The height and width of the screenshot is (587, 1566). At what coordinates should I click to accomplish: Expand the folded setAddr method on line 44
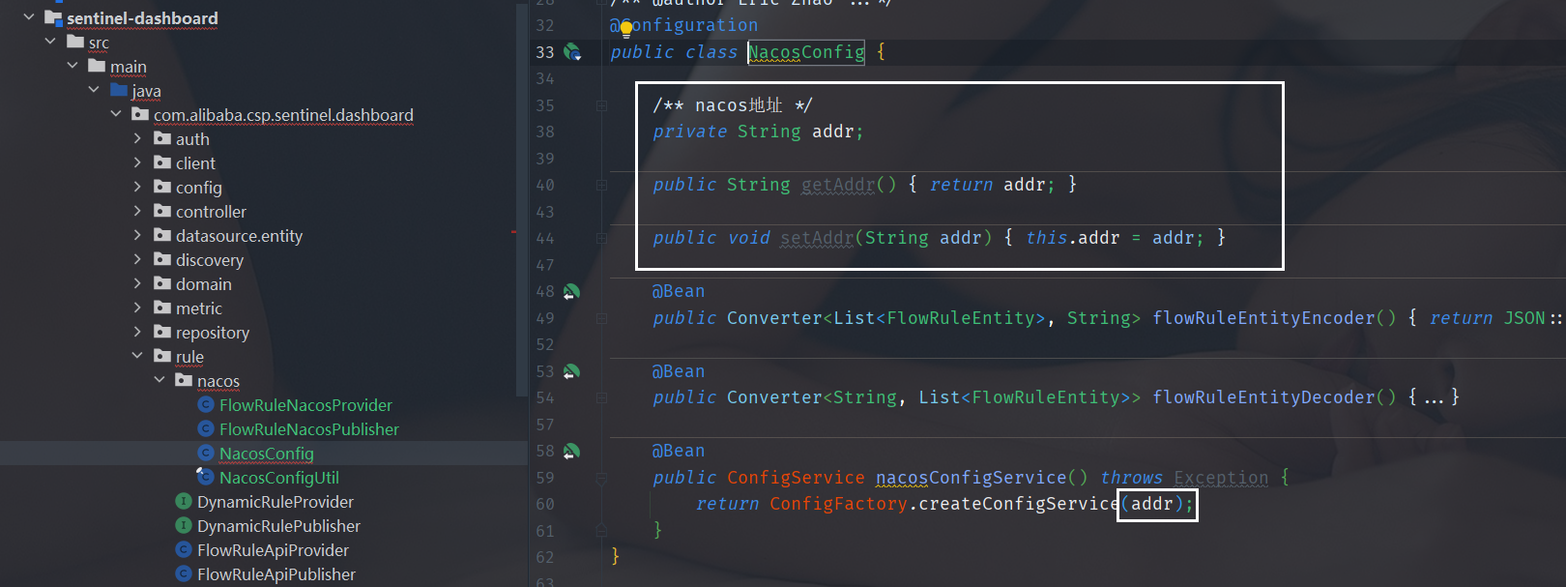click(601, 238)
